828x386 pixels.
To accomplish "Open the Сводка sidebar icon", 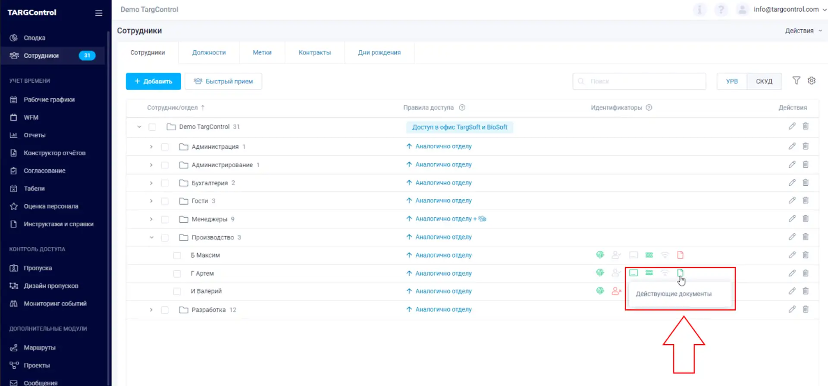I will (x=14, y=38).
